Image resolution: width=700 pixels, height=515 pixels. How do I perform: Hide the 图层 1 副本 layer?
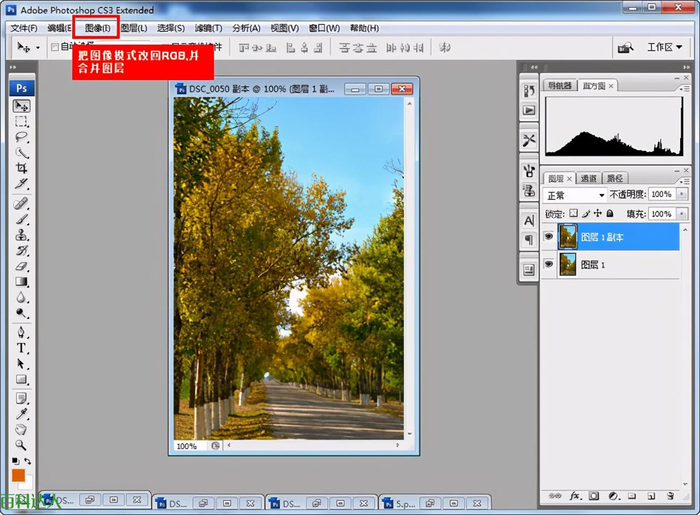pos(549,236)
